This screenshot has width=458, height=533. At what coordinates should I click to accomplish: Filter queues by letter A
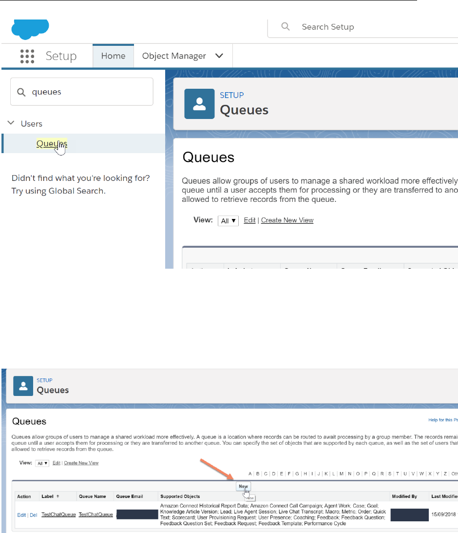point(250,474)
